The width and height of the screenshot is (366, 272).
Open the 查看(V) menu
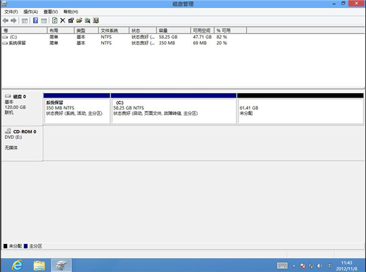point(51,12)
